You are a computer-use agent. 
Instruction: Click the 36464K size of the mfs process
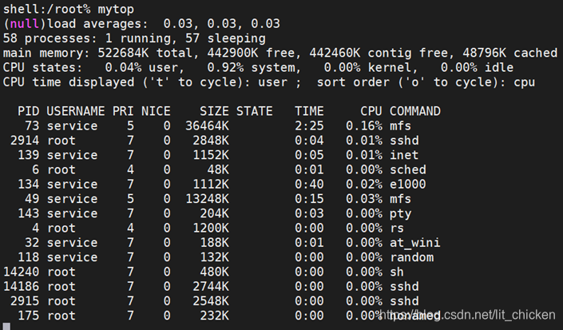(207, 126)
